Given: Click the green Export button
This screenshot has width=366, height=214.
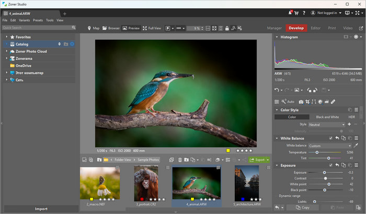Looking at the screenshot, I should click(x=258, y=160).
